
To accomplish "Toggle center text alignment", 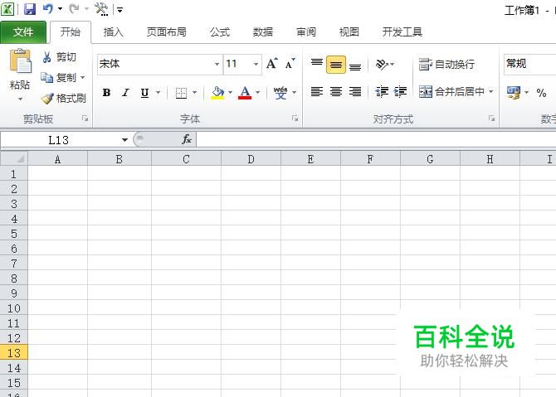I will [336, 92].
